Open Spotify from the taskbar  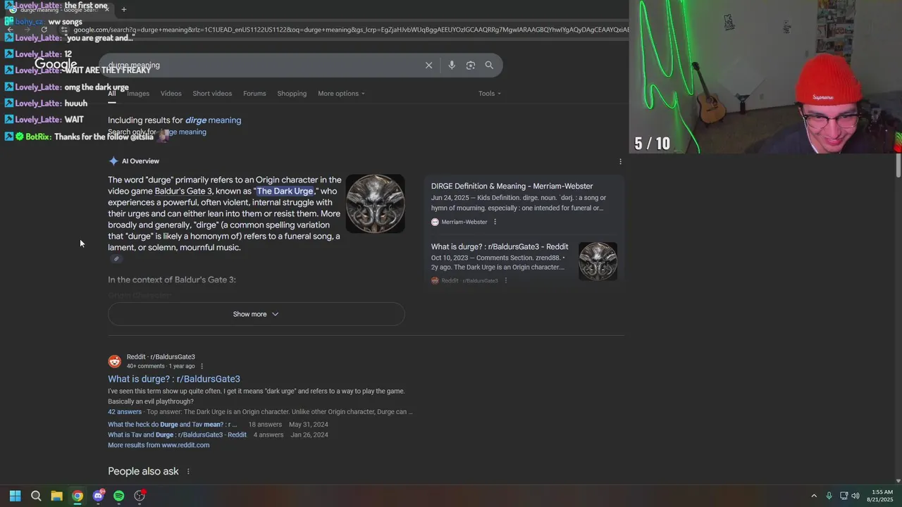119,496
